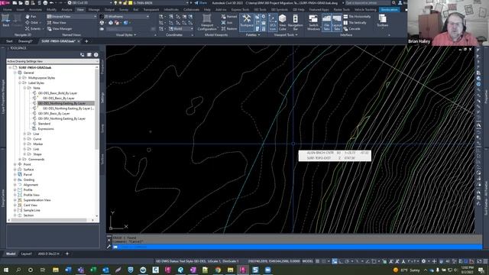The height and width of the screenshot is (275, 489).
Task: Click Tile Vertically
Action: pyautogui.click(x=355, y=22)
